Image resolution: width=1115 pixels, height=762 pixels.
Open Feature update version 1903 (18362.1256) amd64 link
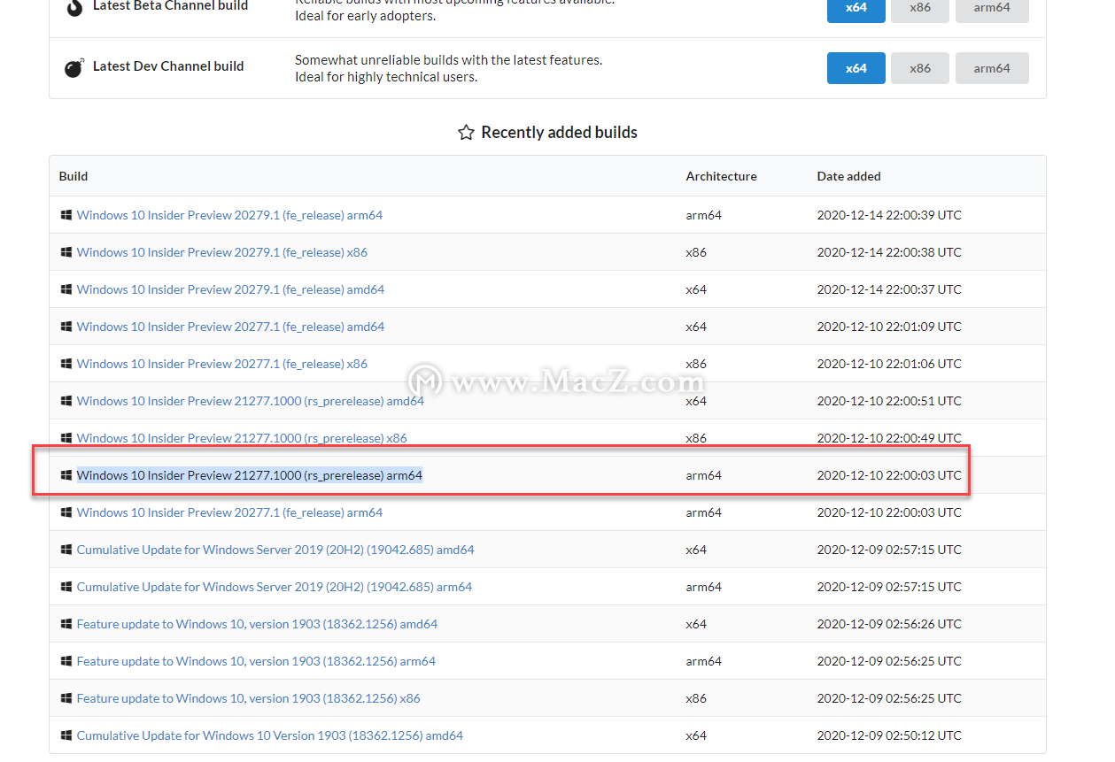point(257,624)
